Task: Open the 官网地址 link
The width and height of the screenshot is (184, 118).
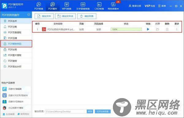Action: click(x=23, y=114)
